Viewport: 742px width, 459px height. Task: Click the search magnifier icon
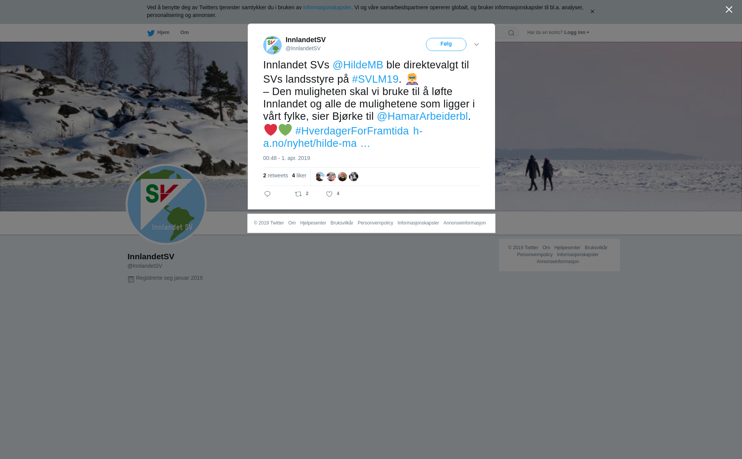pos(511,33)
